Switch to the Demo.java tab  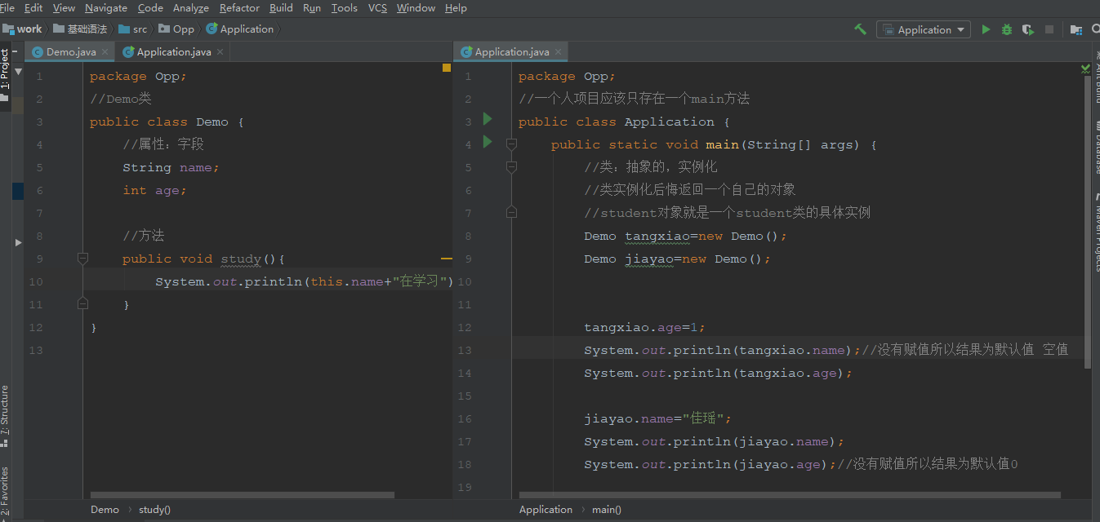[x=70, y=51]
